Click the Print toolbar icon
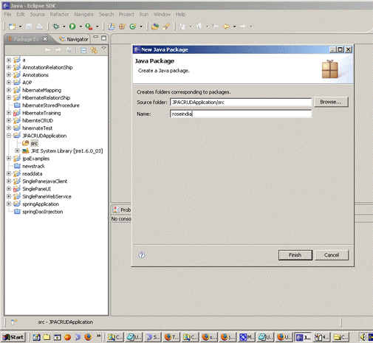Image resolution: width=373 pixels, height=343 pixels. tap(39, 27)
